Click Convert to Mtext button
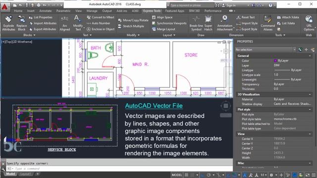 click(101, 17)
